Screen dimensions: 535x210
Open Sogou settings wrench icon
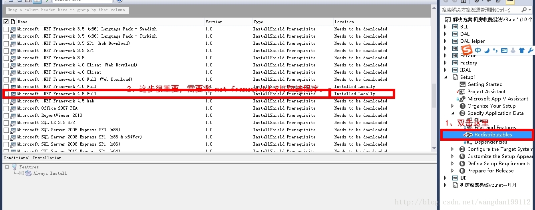(x=530, y=50)
